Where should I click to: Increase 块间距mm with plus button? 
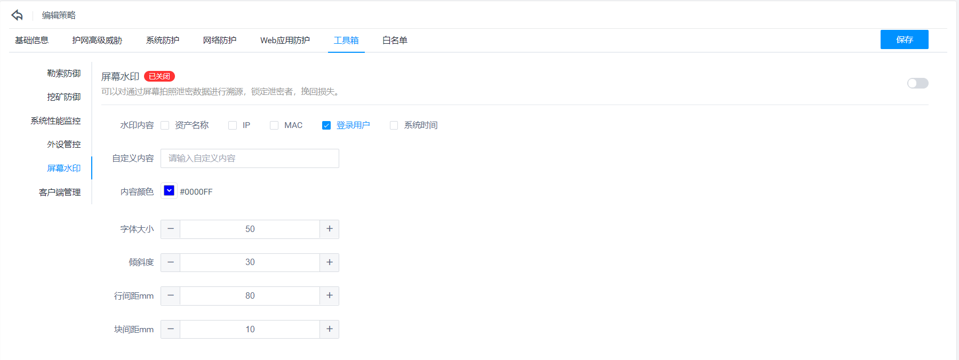point(330,329)
